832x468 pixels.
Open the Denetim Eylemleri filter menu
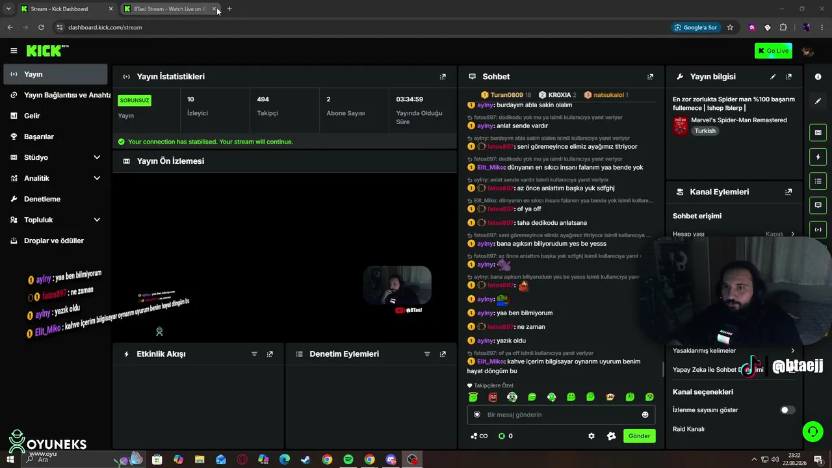pyautogui.click(x=427, y=354)
